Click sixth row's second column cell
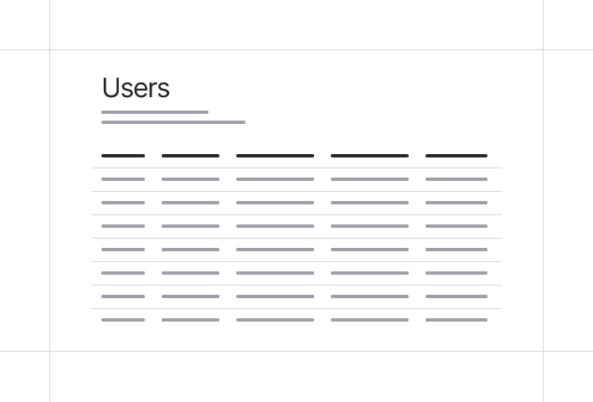 [x=190, y=296]
